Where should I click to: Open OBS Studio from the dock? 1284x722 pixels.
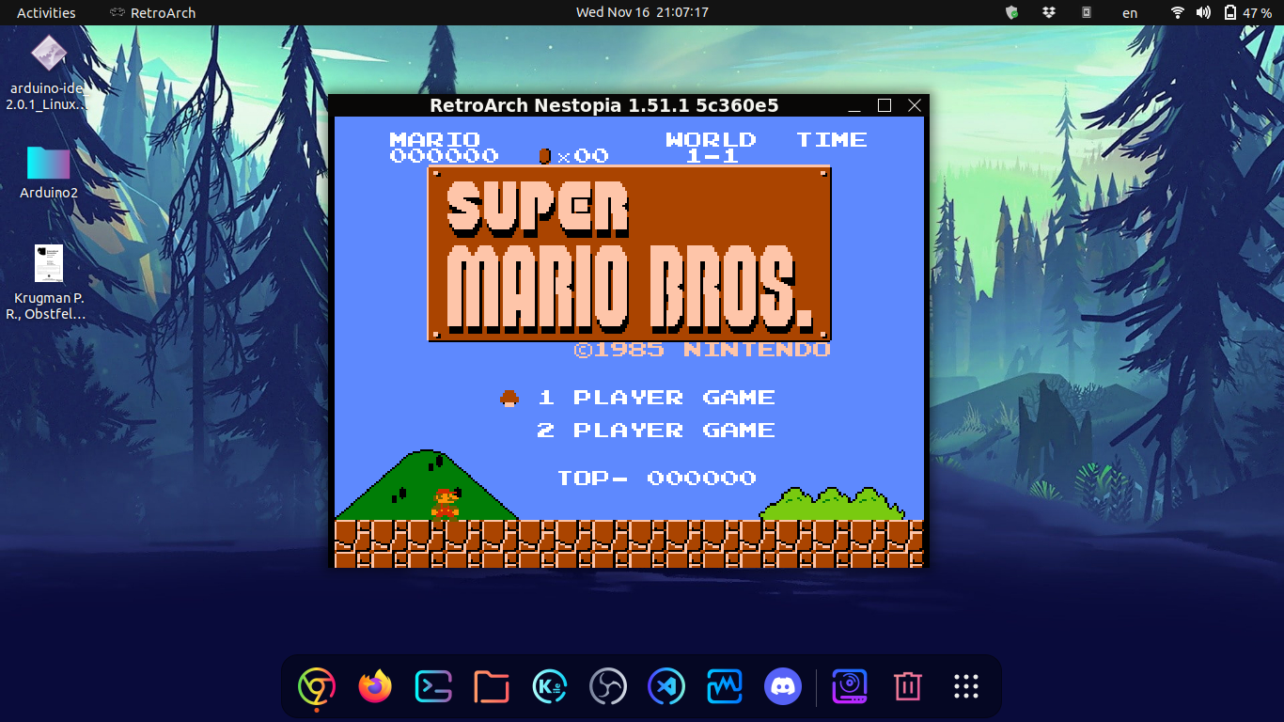(x=607, y=686)
